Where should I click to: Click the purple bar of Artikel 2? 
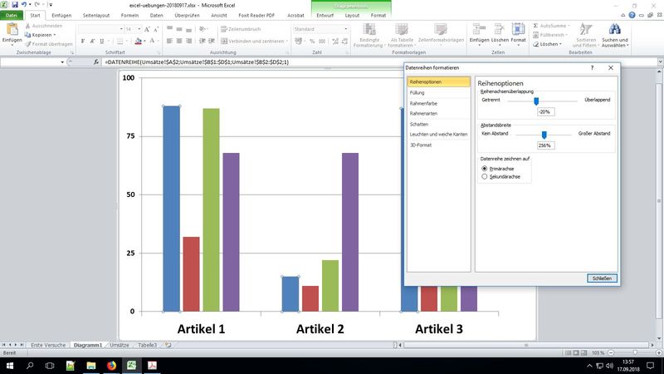point(350,233)
